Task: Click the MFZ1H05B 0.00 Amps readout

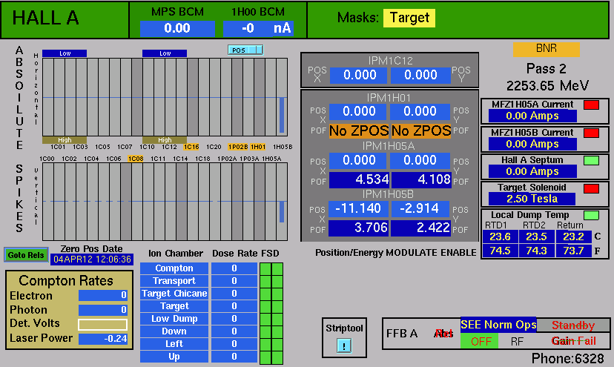Action: tap(532, 144)
